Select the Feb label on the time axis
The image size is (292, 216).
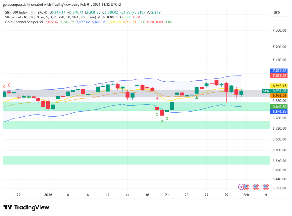point(246,195)
